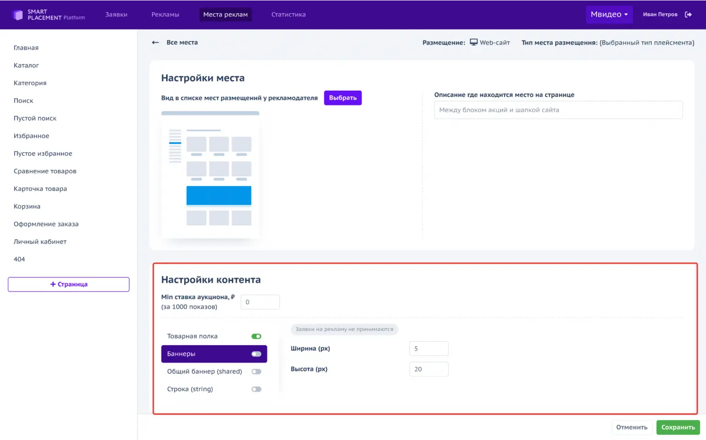Screen dimensions: 706x440
Task: Enable the Баннеры toggle
Action: 256,354
